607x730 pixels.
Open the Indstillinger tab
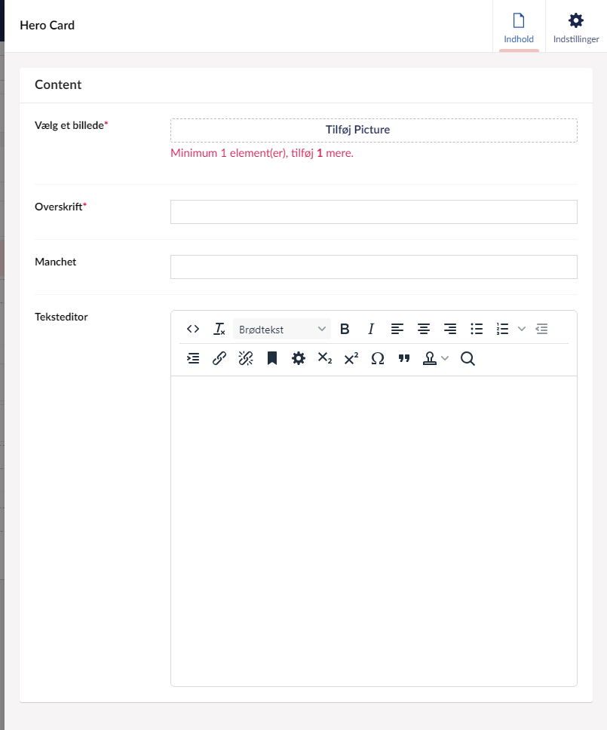pyautogui.click(x=576, y=27)
